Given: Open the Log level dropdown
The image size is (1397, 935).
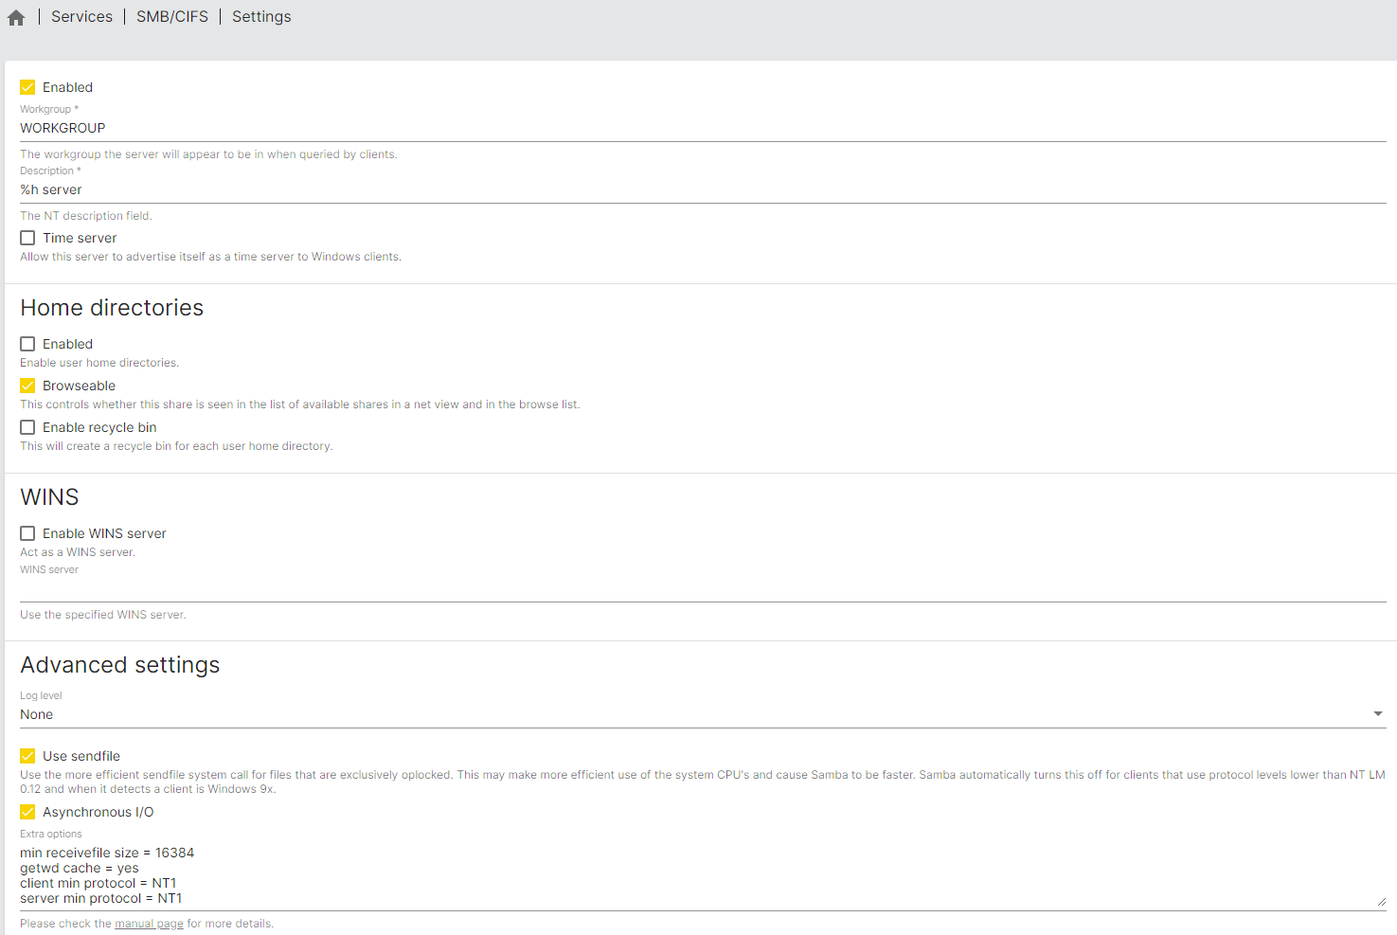Looking at the screenshot, I should tap(703, 714).
